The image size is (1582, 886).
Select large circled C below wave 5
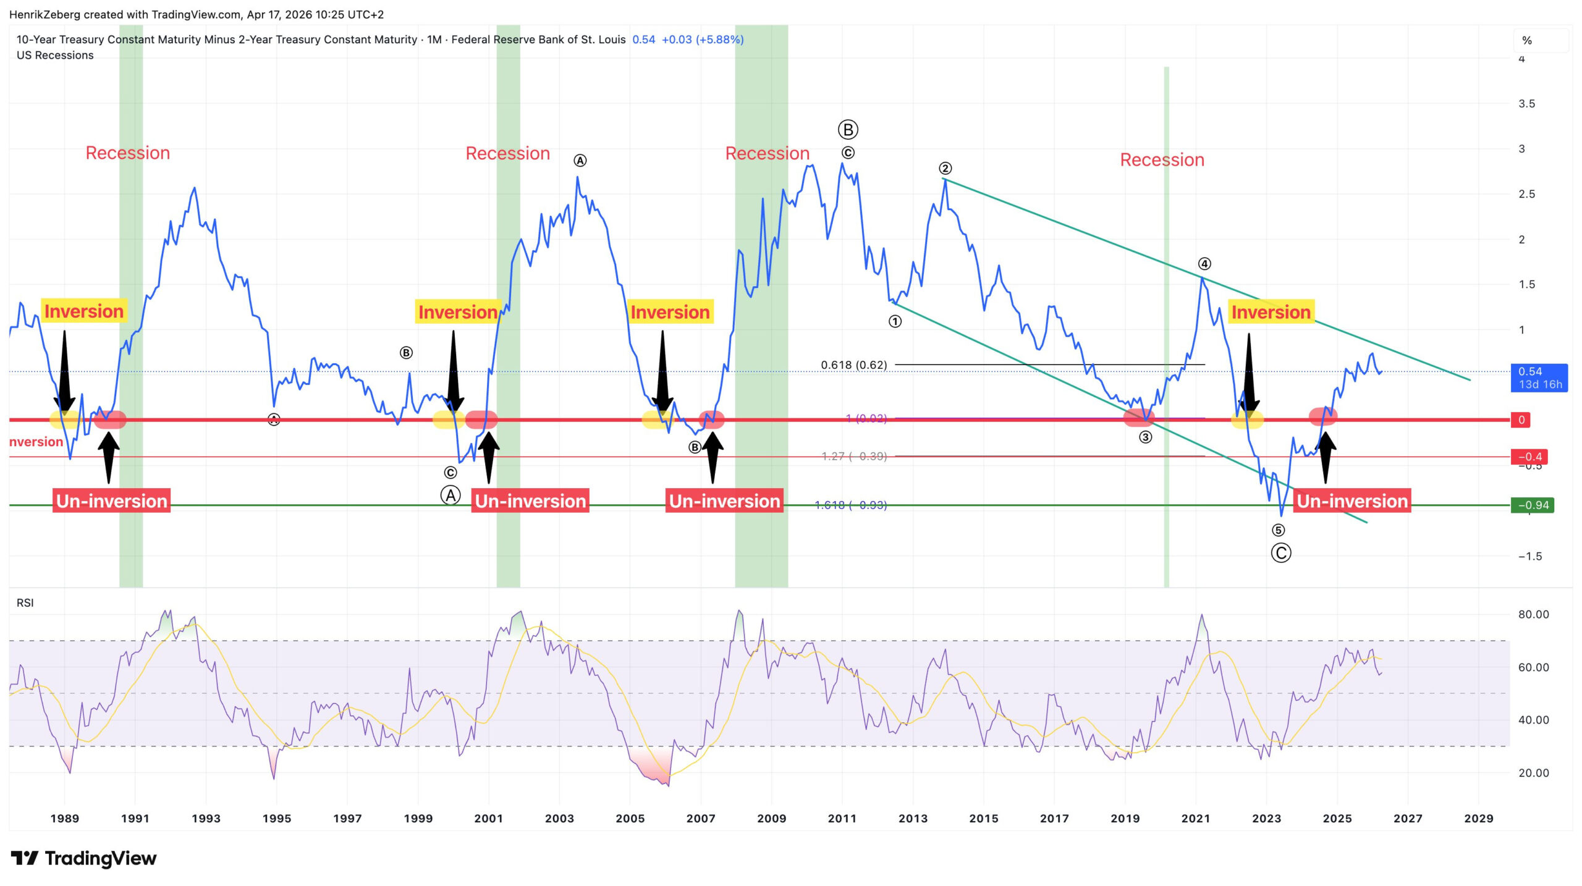click(x=1280, y=552)
